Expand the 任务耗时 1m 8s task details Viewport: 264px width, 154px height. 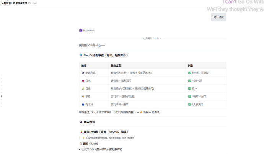coord(152,38)
